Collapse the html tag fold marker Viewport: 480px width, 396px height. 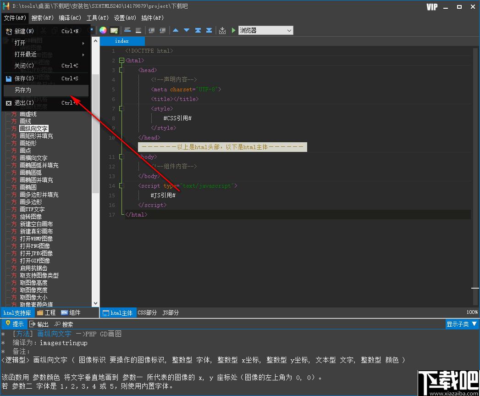pos(121,61)
